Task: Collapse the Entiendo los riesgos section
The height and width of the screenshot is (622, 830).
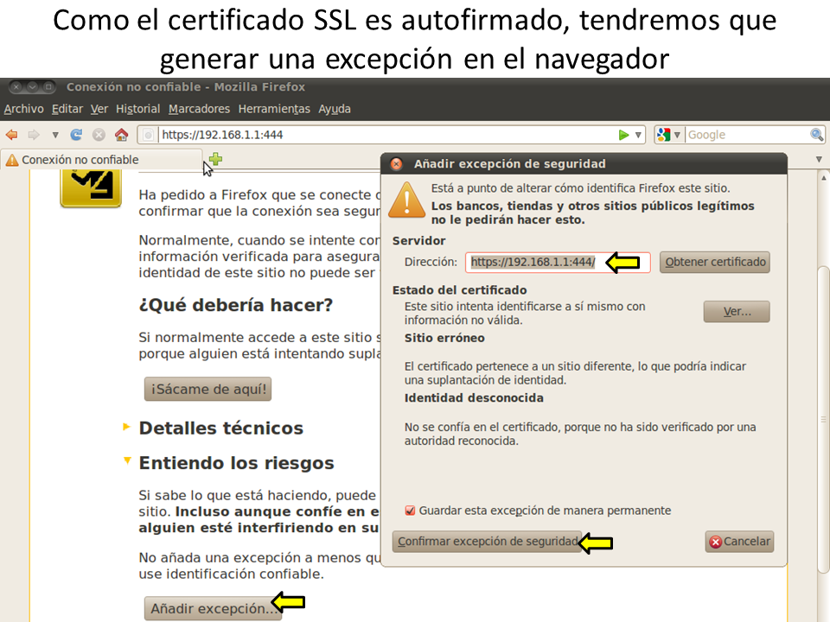Action: 127,462
